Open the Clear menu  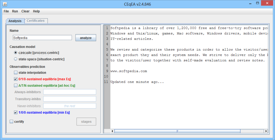pyautogui.click(x=26, y=11)
